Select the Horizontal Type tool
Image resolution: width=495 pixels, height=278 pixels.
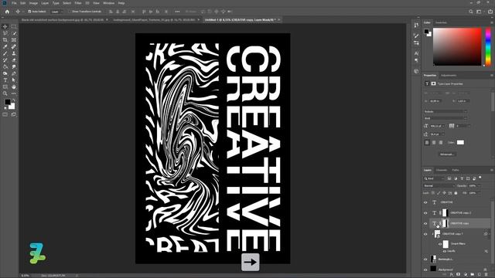5,80
